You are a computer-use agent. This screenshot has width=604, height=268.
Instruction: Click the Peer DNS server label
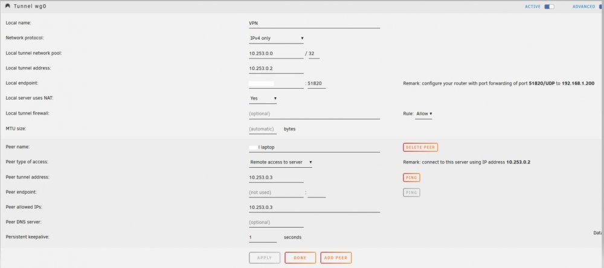click(x=24, y=222)
